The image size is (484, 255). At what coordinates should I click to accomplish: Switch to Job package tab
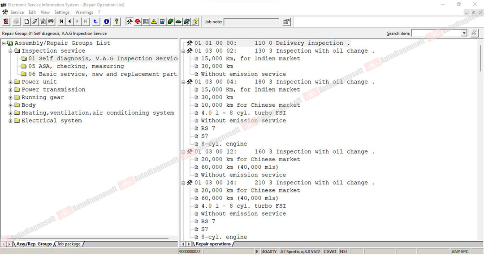click(69, 244)
